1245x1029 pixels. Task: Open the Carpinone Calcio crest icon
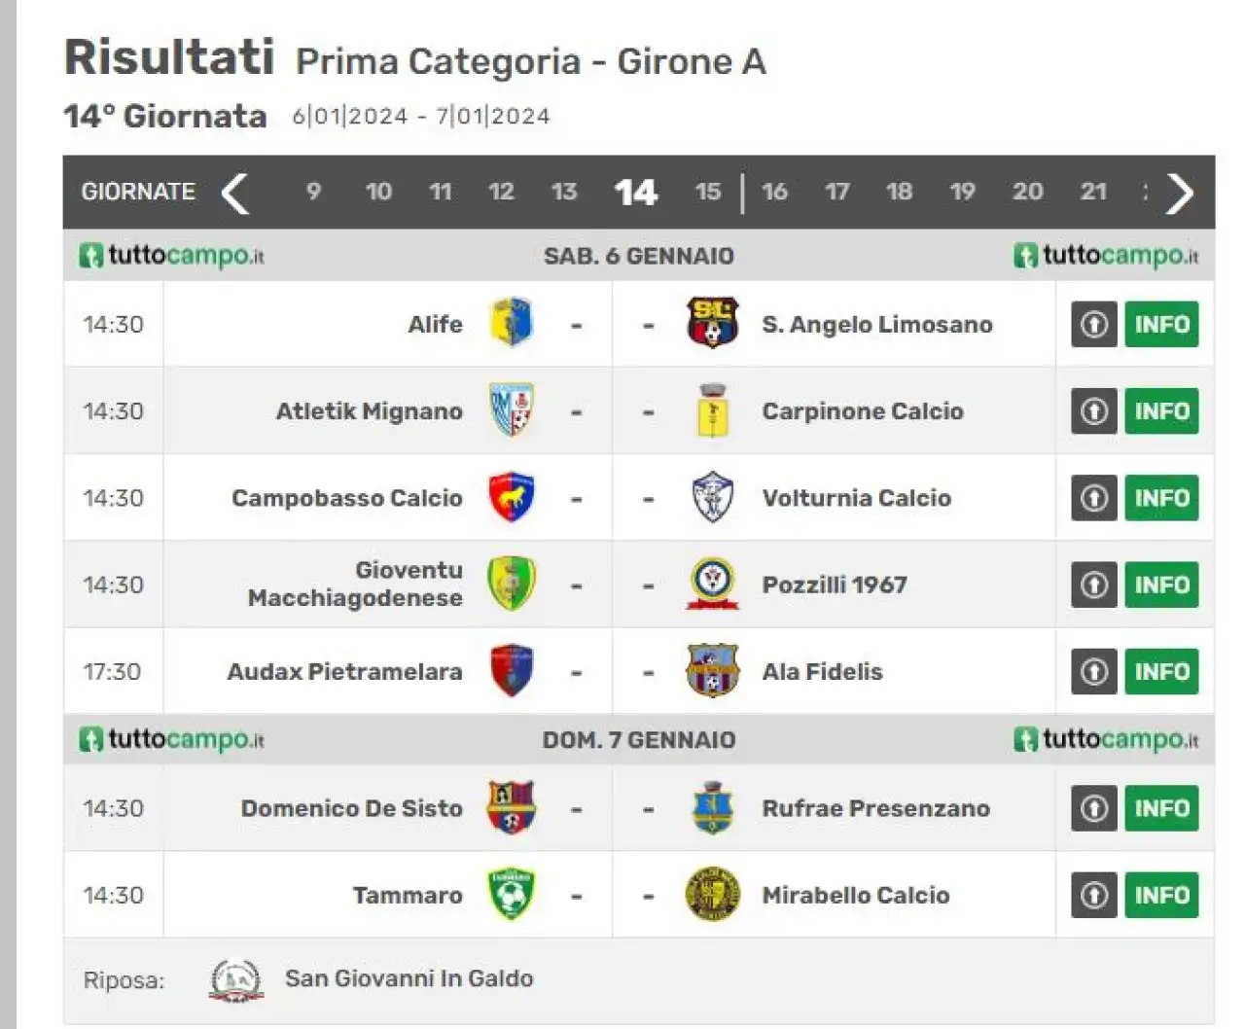[x=713, y=410]
